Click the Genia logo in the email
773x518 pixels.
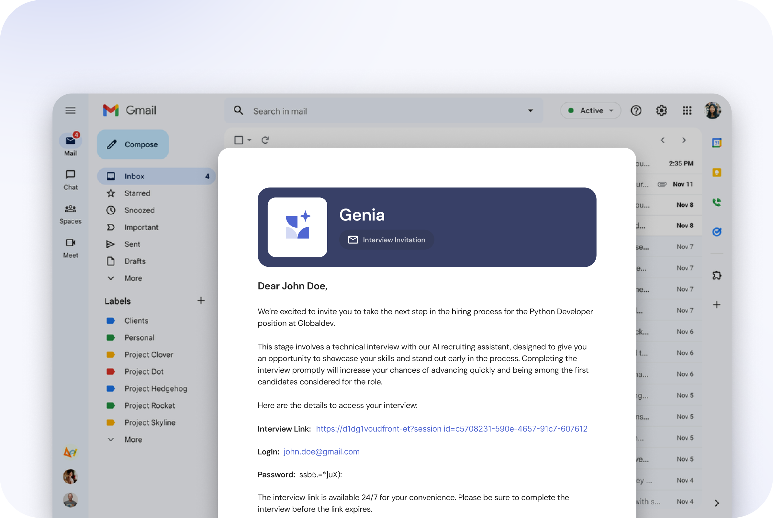297,227
